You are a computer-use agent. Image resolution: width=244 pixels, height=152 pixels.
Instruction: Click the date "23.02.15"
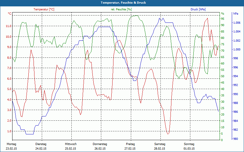coord(11,149)
